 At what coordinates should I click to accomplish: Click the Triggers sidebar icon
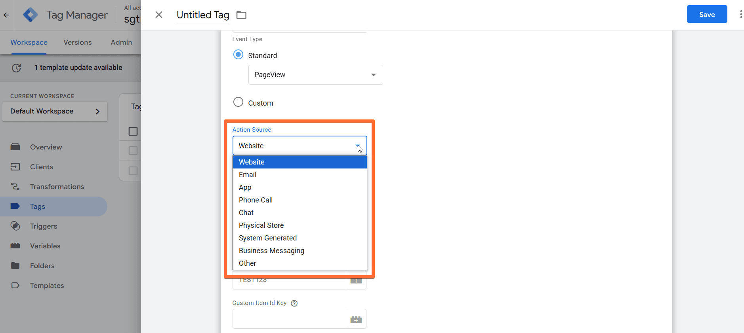(x=15, y=226)
